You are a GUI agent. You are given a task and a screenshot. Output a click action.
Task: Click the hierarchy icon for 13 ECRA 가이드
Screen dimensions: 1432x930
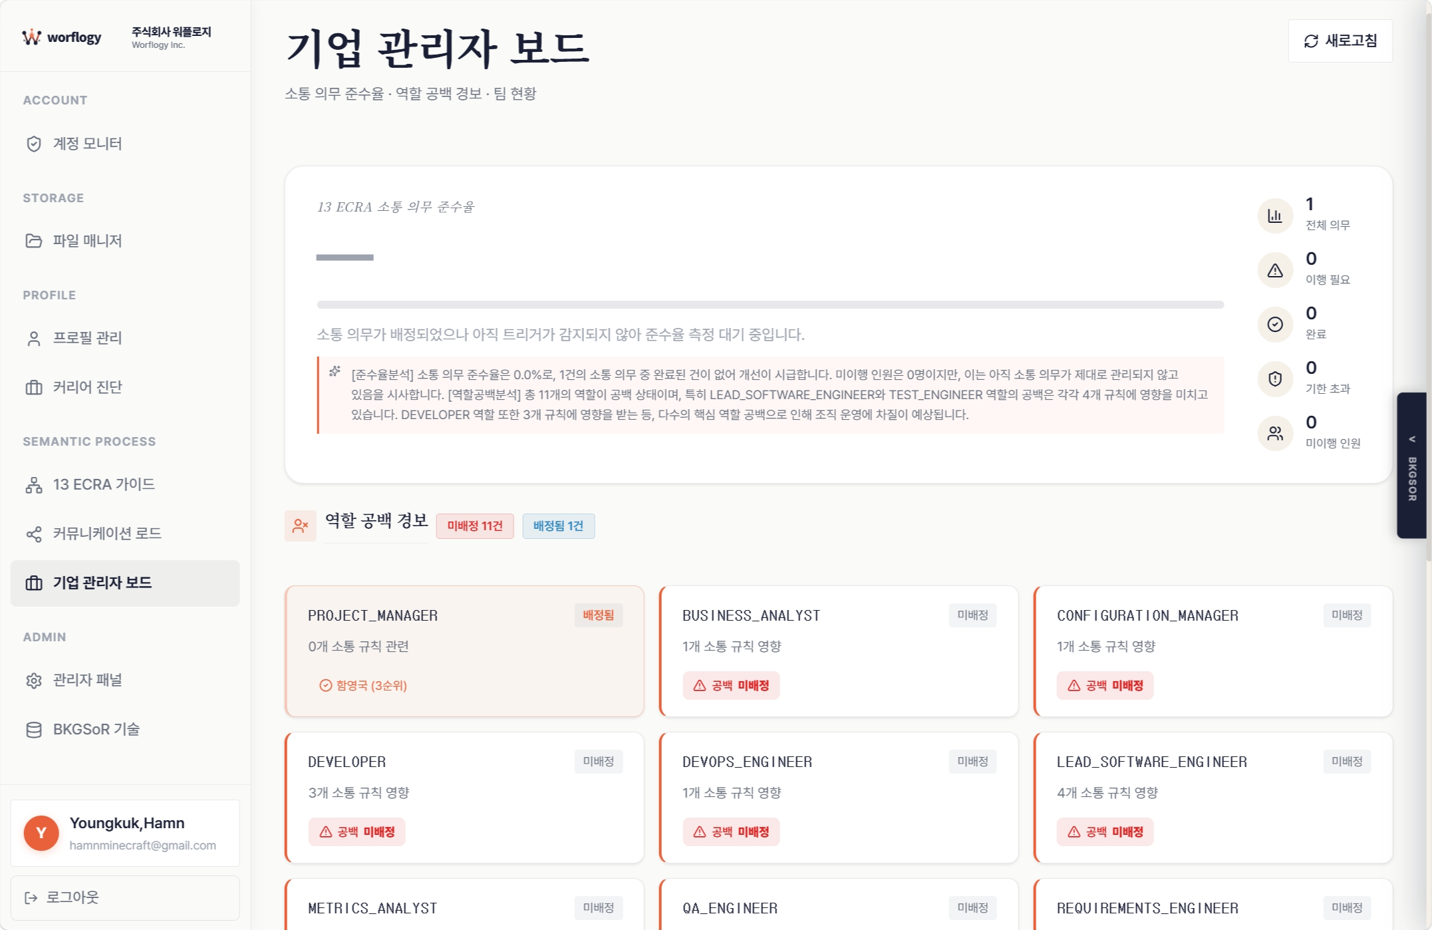pyautogui.click(x=33, y=485)
